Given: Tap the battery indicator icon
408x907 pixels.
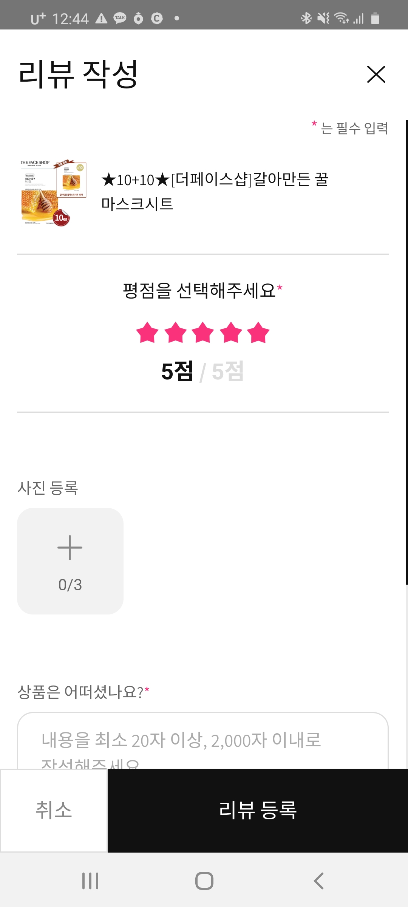Looking at the screenshot, I should (375, 18).
